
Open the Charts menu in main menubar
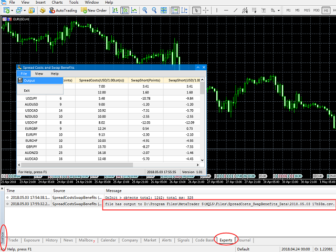[57, 3]
